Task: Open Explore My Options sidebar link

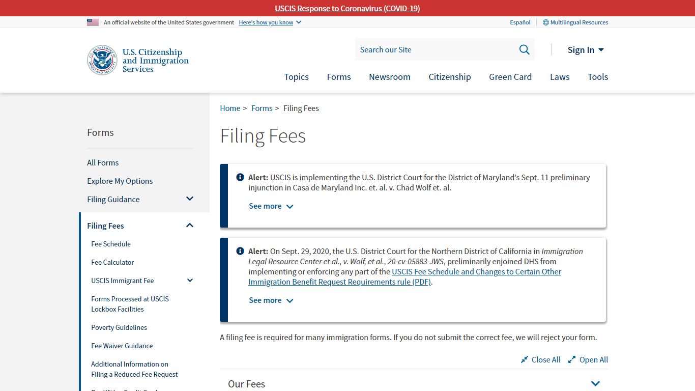Action: (120, 181)
